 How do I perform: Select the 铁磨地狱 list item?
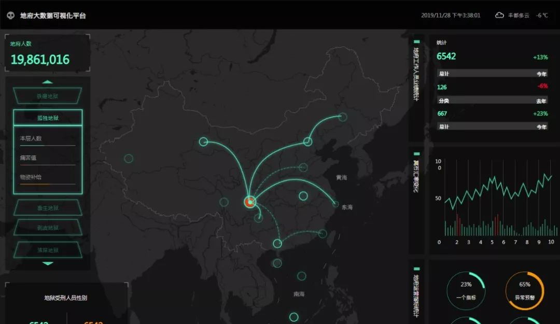(x=48, y=96)
